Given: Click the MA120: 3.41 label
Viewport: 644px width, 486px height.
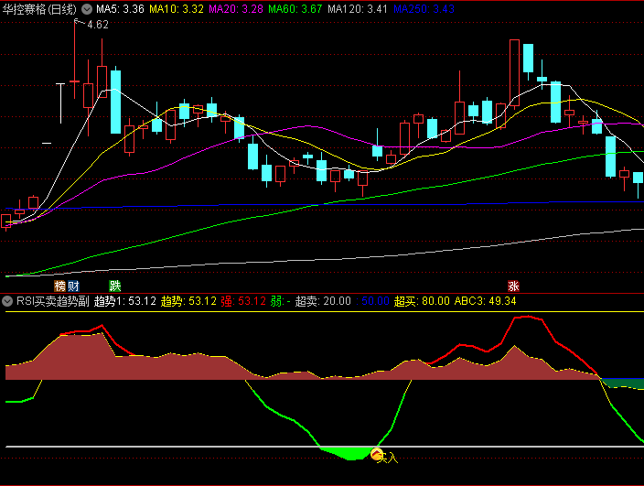Looking at the screenshot, I should click(358, 9).
